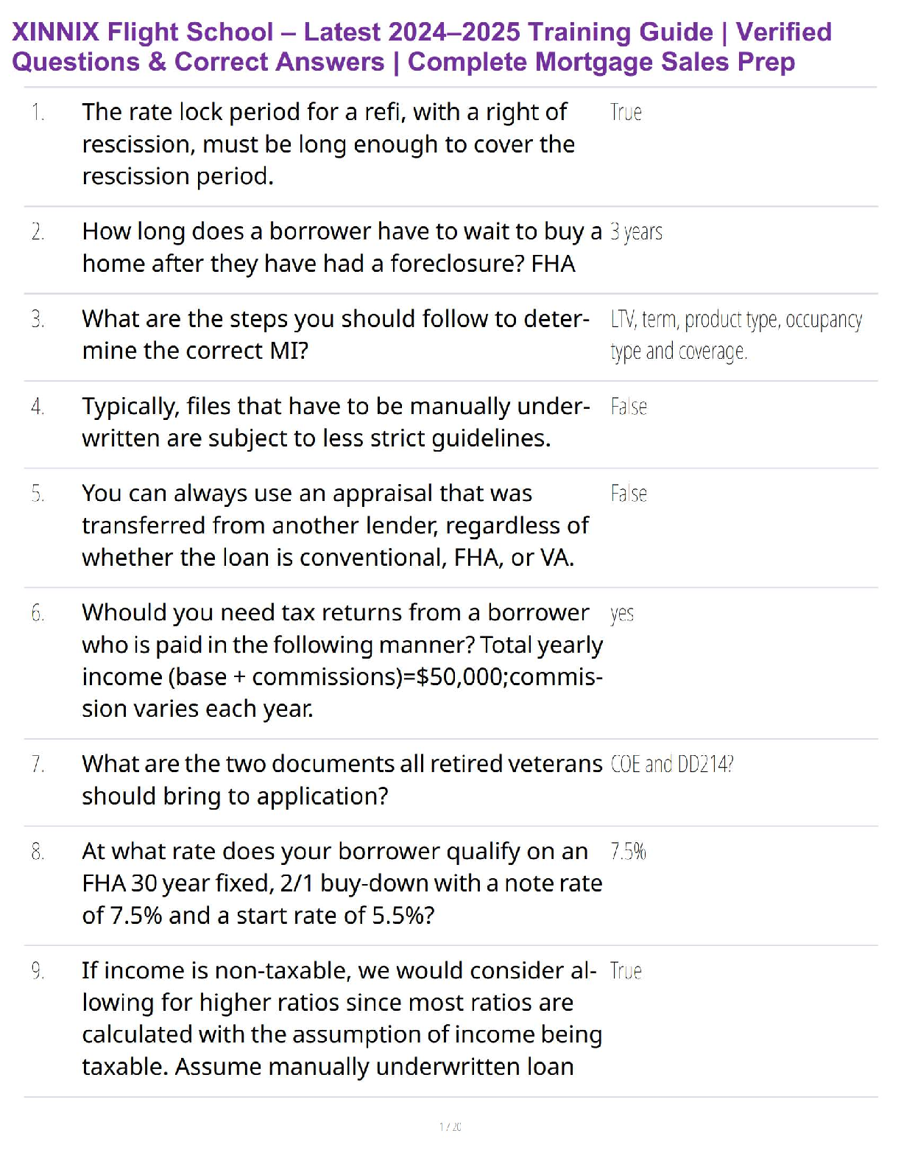The width and height of the screenshot is (901, 1167).
Task: Click the transferred appraisal question text
Action: (x=335, y=525)
